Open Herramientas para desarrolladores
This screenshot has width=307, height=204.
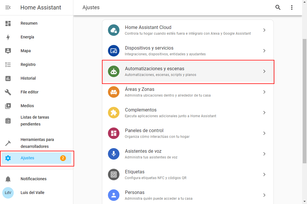click(37, 143)
